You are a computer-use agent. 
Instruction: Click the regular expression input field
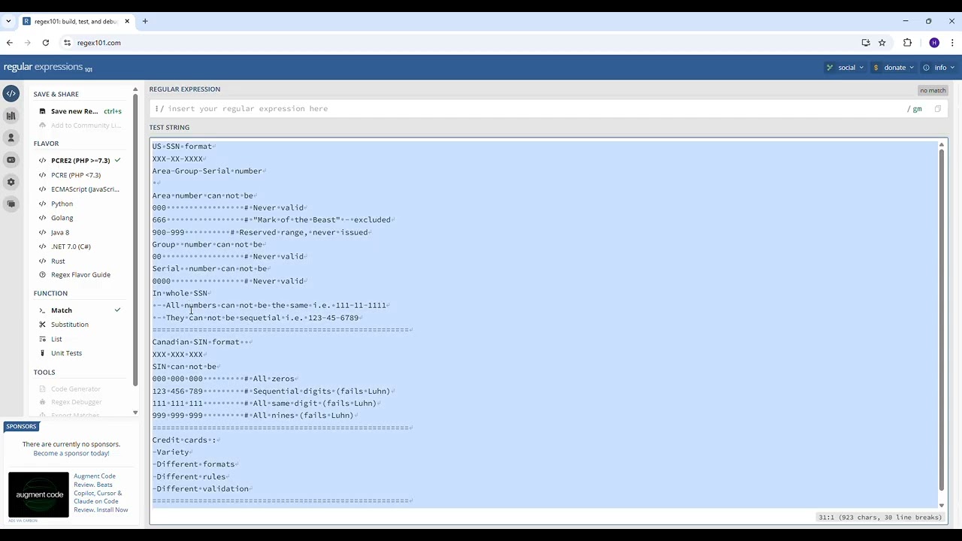coord(534,109)
